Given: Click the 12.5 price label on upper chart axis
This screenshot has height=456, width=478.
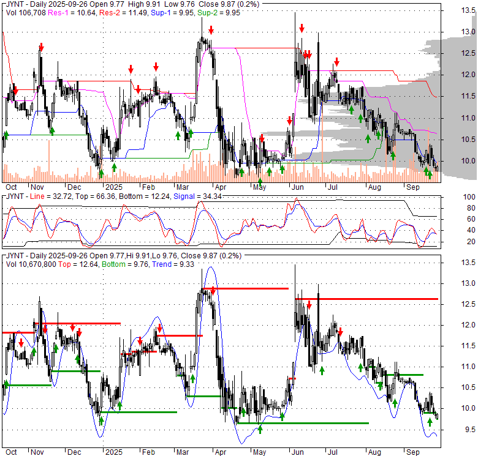Looking at the screenshot, I should coord(468,54).
